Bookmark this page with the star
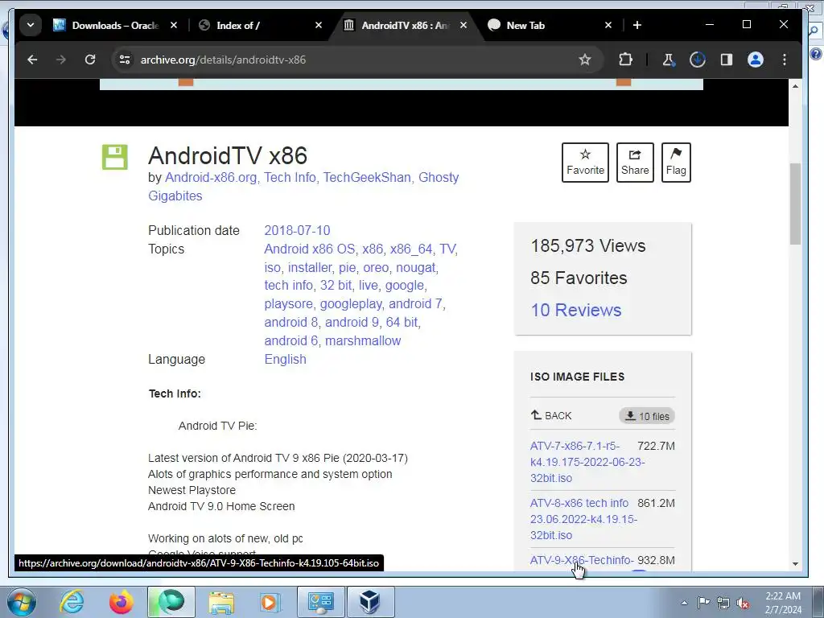 pos(585,60)
